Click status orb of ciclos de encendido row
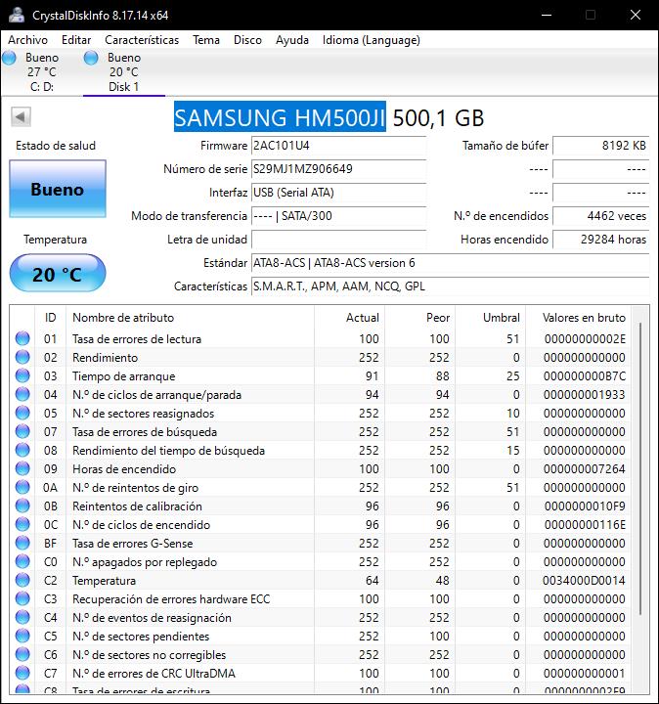Image resolution: width=659 pixels, height=704 pixels. (x=22, y=524)
